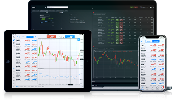Select Advanced view on the phone
This screenshot has width=172, height=101.
point(156,41)
